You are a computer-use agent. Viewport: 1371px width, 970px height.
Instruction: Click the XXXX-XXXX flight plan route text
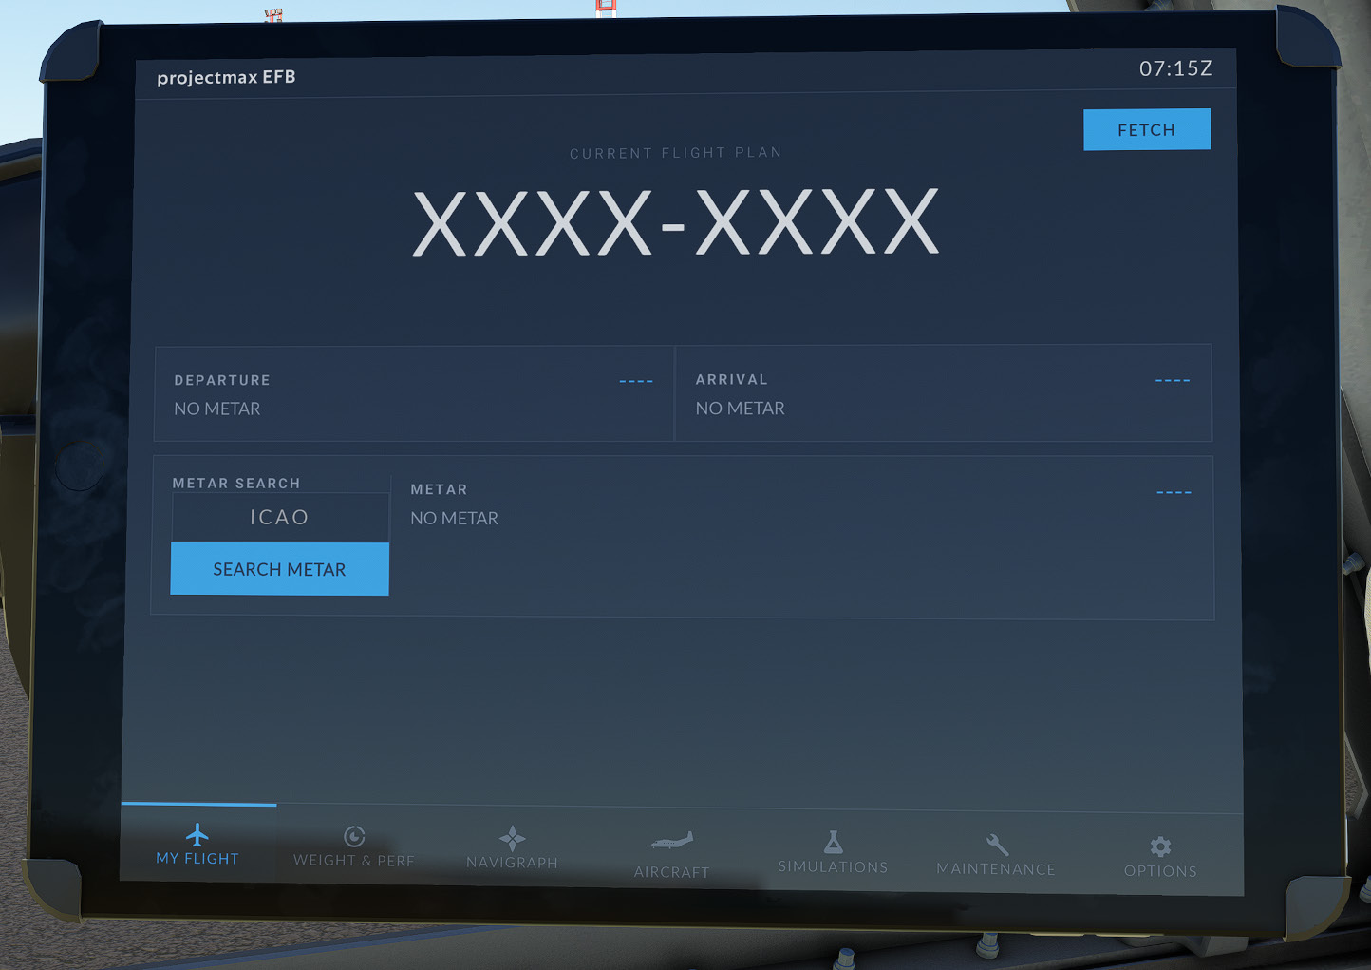[x=676, y=223]
